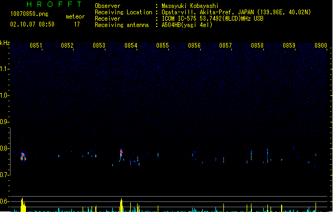Click the Receiver label
The image size is (333, 212).
[x=107, y=19]
